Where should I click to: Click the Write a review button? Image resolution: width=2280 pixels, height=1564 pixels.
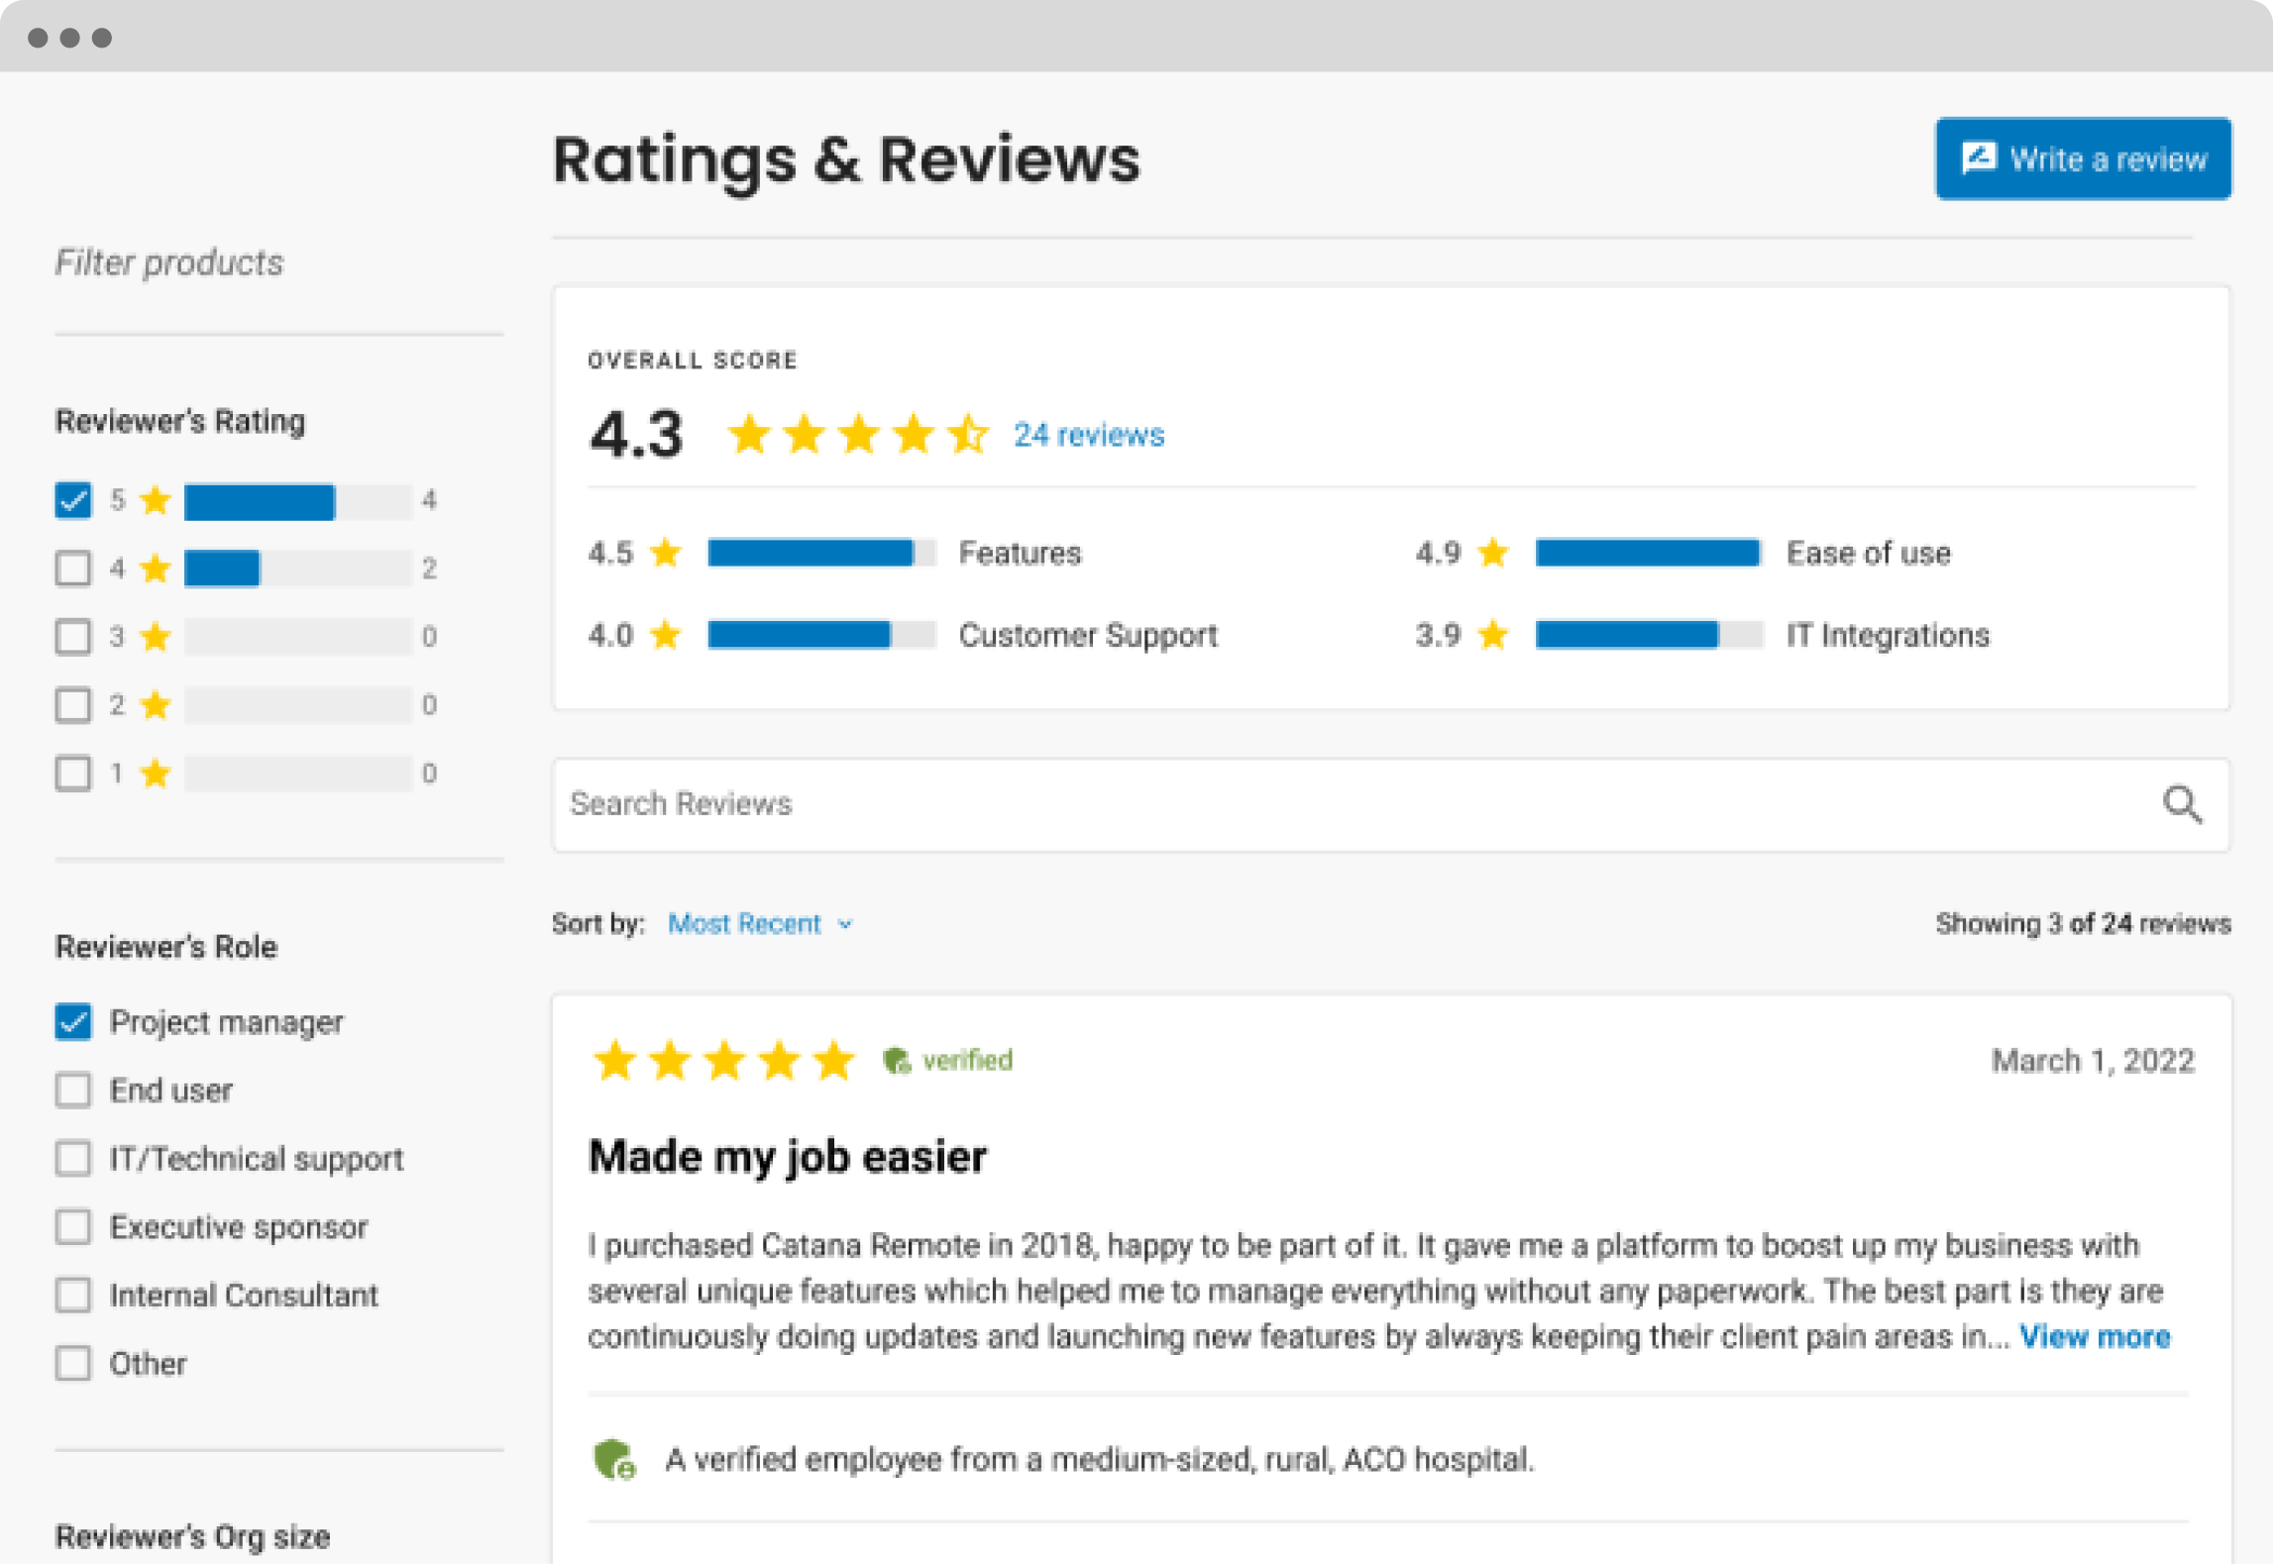[x=2083, y=158]
